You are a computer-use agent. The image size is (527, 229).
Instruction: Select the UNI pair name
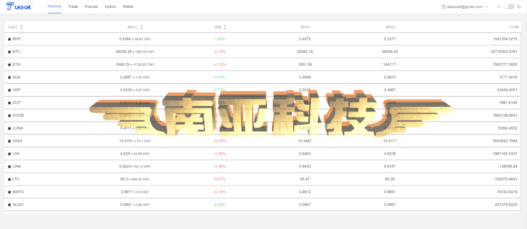pos(16,154)
